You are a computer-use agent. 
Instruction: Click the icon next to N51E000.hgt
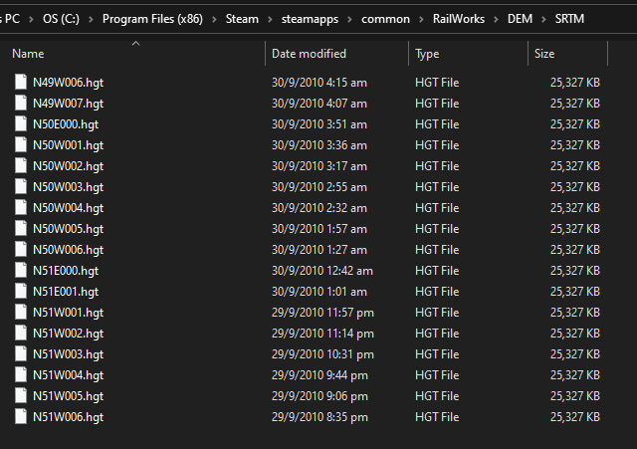21,271
